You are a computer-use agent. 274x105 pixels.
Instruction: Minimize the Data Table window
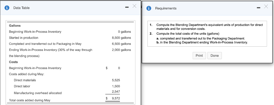[127, 7]
